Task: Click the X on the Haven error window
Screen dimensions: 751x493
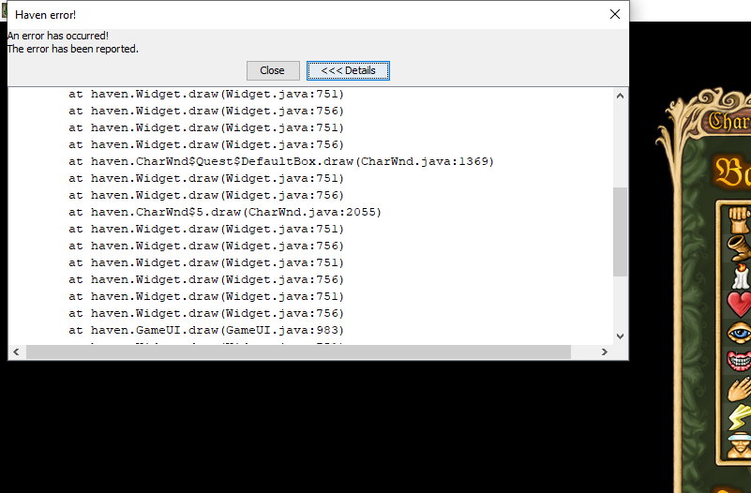Action: coord(615,14)
